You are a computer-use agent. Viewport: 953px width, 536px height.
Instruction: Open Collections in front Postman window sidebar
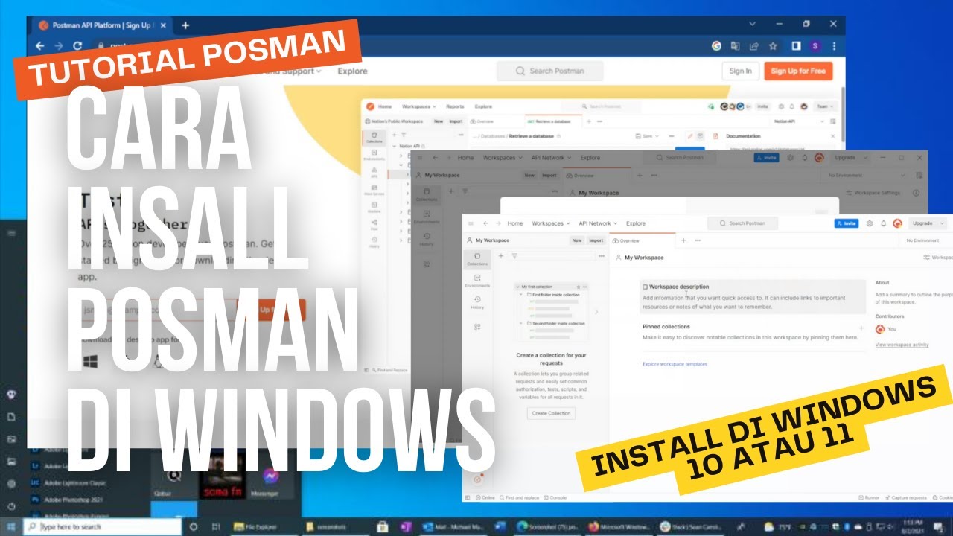[477, 259]
